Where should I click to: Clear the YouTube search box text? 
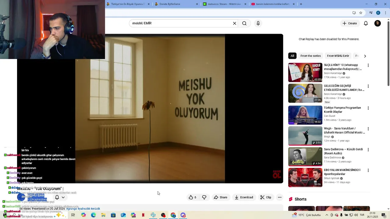point(235,23)
